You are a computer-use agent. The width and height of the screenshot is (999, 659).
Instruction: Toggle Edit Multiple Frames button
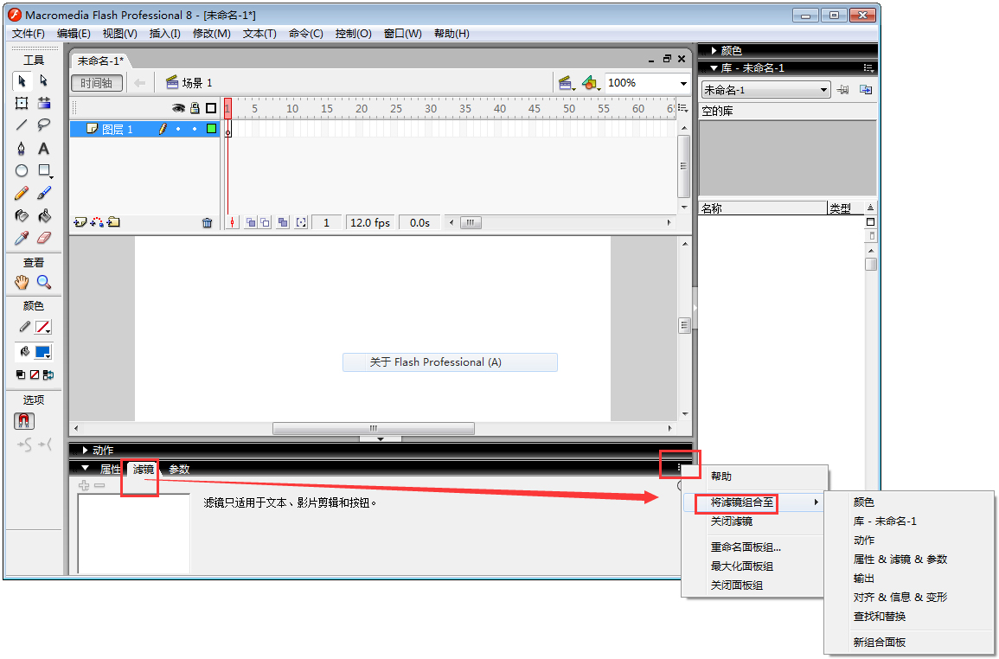pos(283,222)
